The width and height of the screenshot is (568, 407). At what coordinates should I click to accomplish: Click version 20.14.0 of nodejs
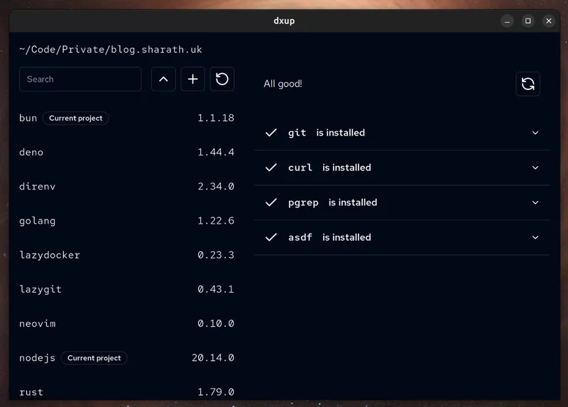(213, 358)
